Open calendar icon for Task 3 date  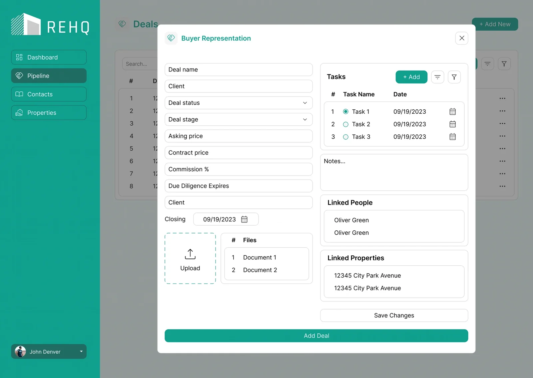coord(452,137)
